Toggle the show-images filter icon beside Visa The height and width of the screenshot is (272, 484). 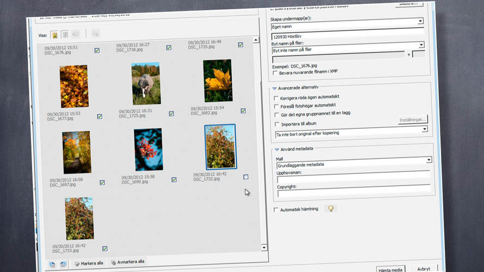[x=54, y=35]
